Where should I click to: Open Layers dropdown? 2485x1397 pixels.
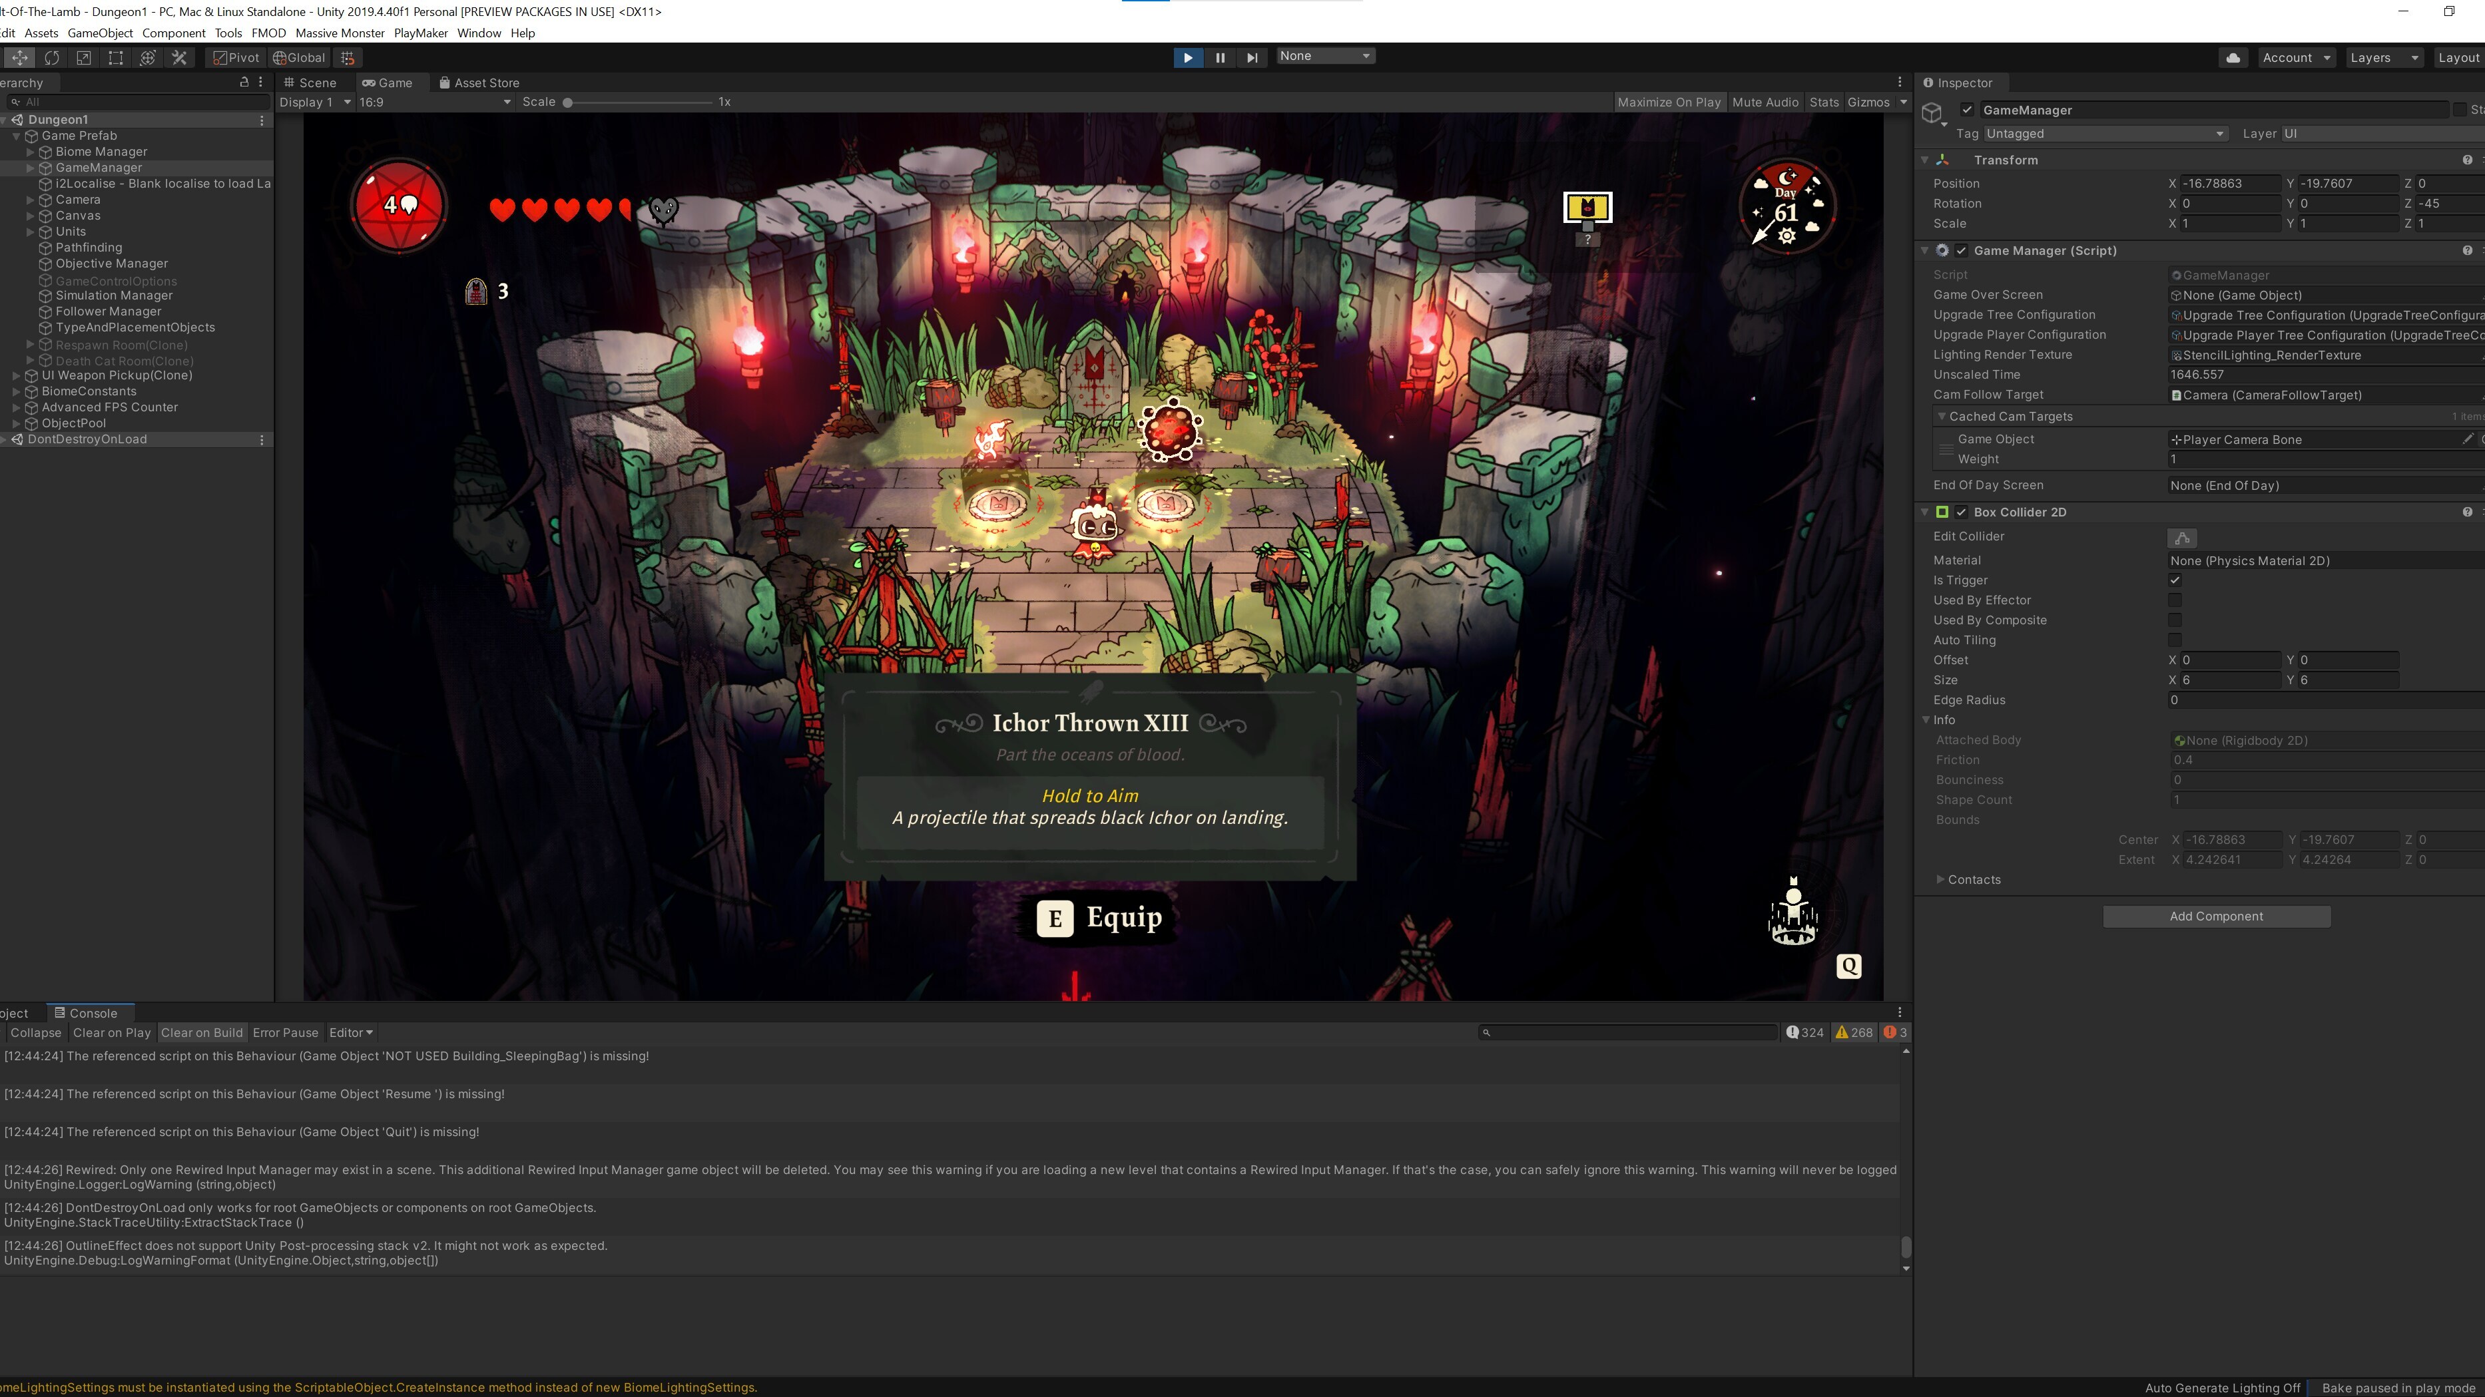pos(2384,58)
